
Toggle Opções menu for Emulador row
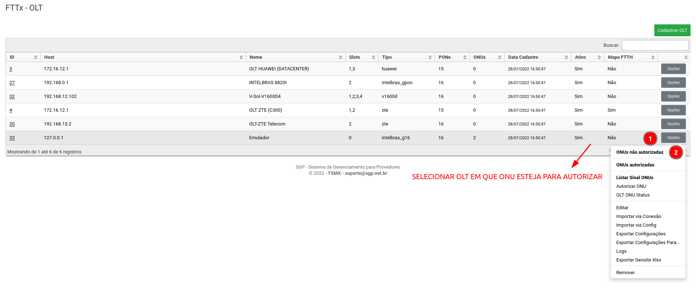pos(673,138)
